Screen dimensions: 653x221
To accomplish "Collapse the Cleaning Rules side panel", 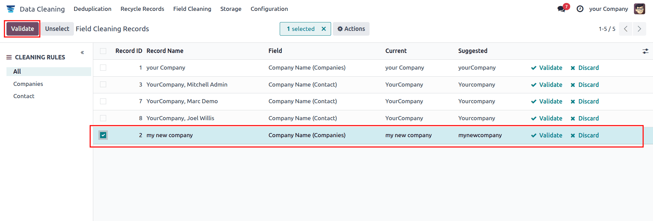I will click(82, 53).
